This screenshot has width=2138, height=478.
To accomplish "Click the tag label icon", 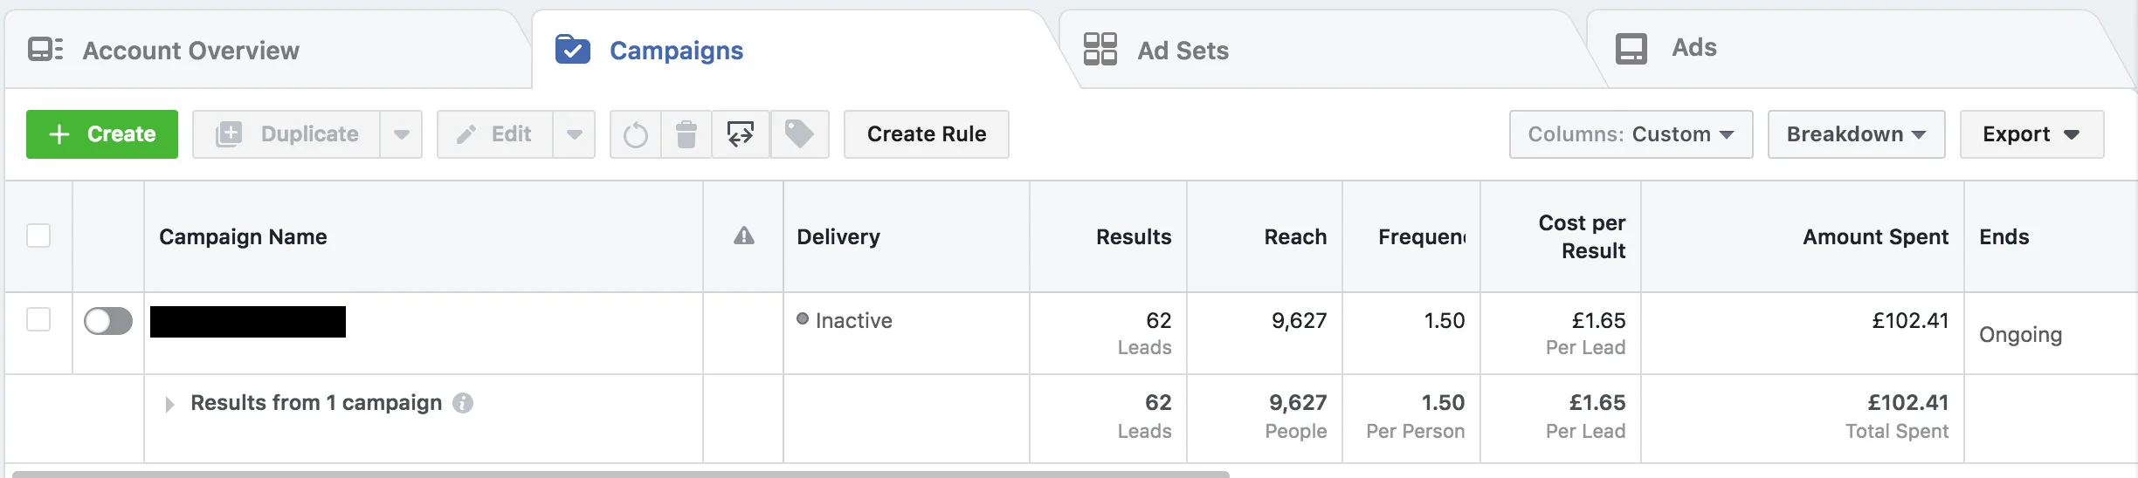I will (799, 134).
